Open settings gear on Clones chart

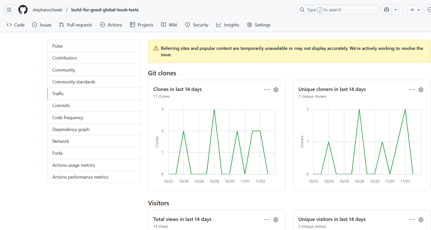pyautogui.click(x=276, y=90)
